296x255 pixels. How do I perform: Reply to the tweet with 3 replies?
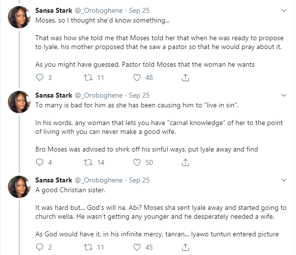click(40, 77)
